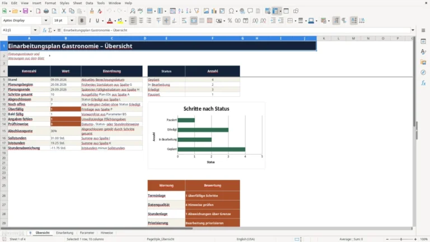430x242 pixels.
Task: Expand the formula bar dropdown arrow
Action: pos(413,30)
